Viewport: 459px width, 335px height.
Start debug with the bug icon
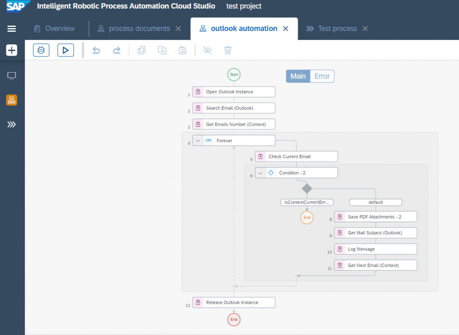pos(41,50)
